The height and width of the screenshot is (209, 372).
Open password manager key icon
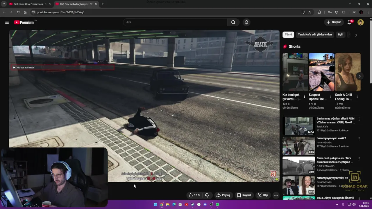(x=330, y=12)
